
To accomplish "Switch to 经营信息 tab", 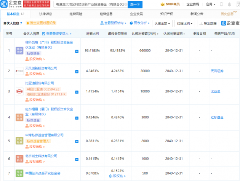I will (x=106, y=14).
